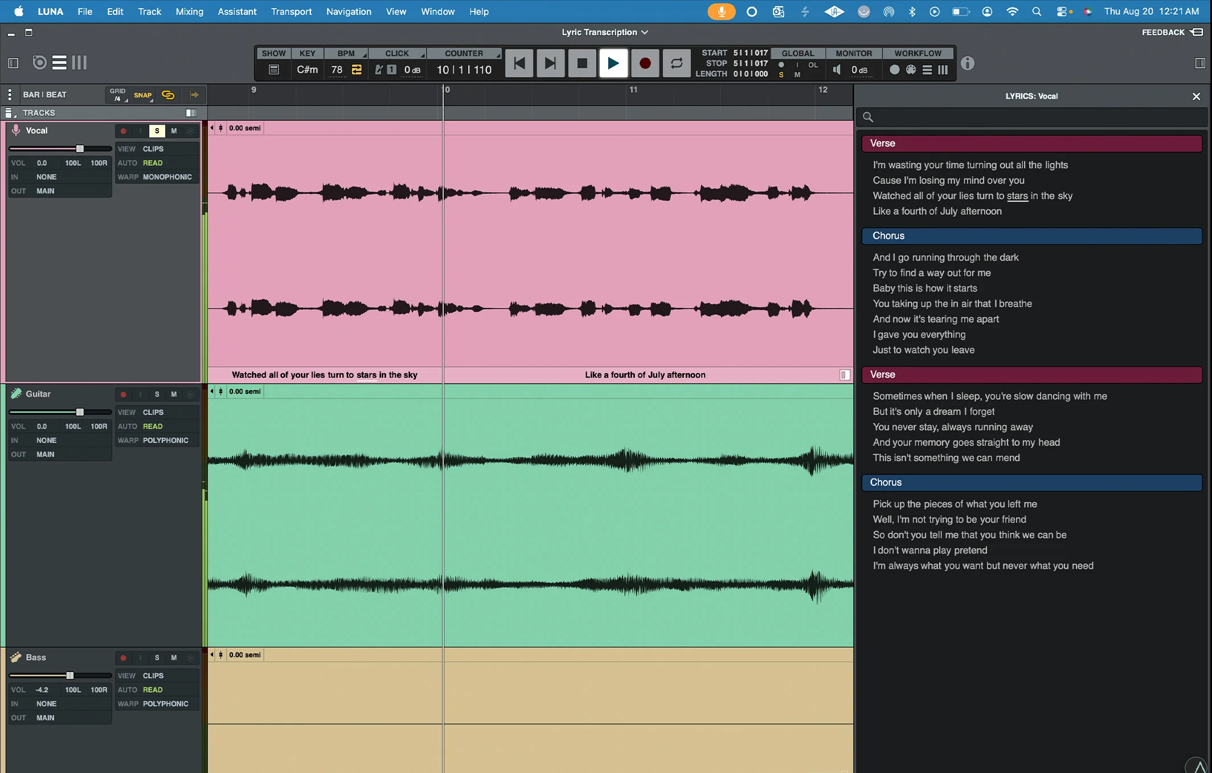
Task: Toggle the loop playback icon
Action: [x=676, y=63]
